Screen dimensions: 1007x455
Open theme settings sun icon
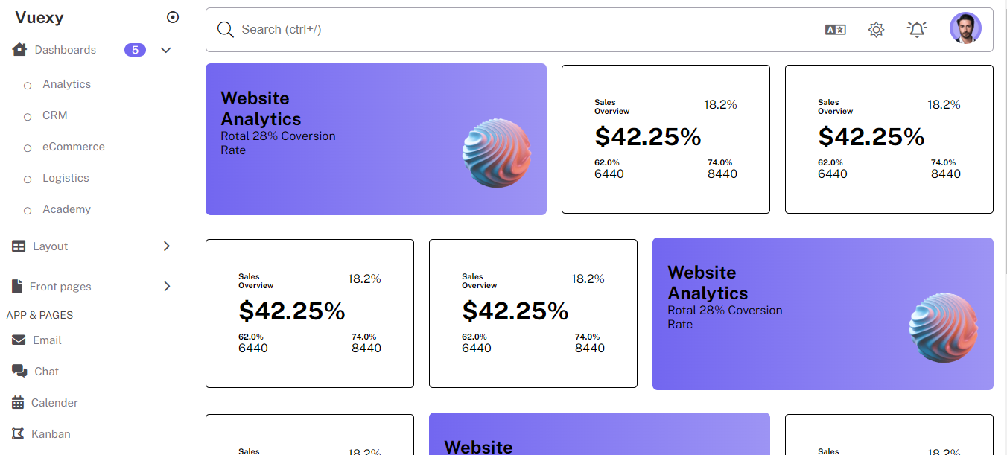tap(876, 30)
